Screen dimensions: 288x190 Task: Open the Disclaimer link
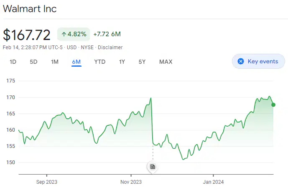[x=110, y=47]
